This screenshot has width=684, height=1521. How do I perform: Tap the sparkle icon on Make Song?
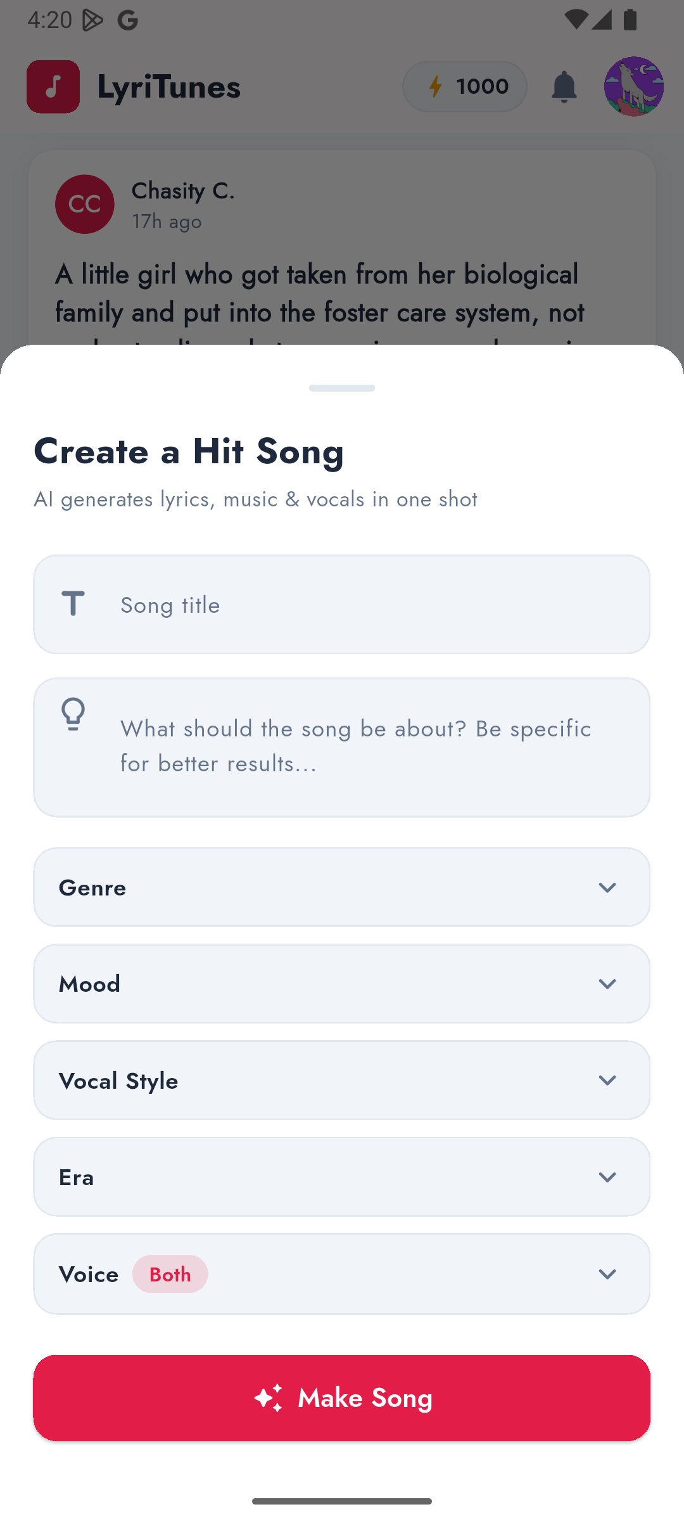coord(269,1398)
